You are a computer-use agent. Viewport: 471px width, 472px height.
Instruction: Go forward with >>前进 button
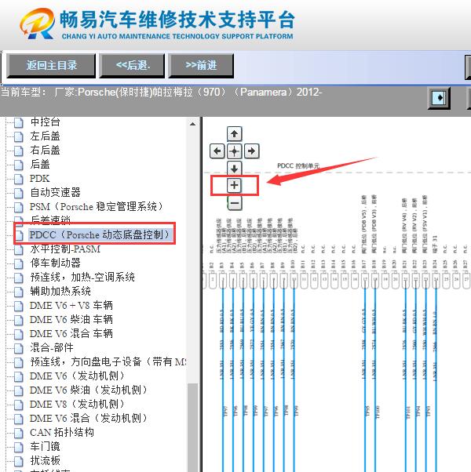tap(201, 65)
